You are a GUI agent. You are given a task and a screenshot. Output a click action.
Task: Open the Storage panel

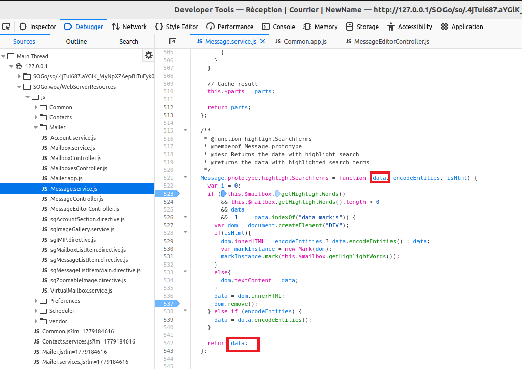pyautogui.click(x=362, y=27)
